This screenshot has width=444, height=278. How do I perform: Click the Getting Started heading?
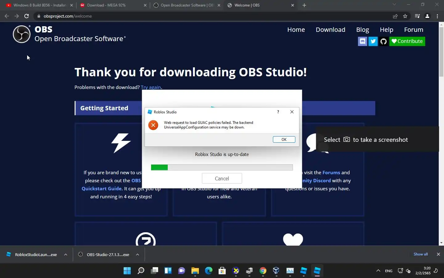click(104, 108)
